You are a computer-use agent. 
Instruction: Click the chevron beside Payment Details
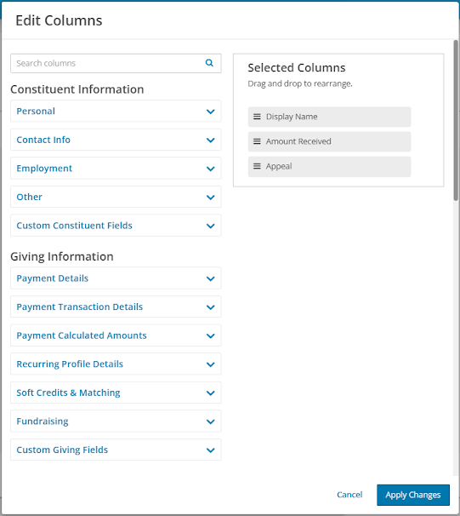coord(211,278)
